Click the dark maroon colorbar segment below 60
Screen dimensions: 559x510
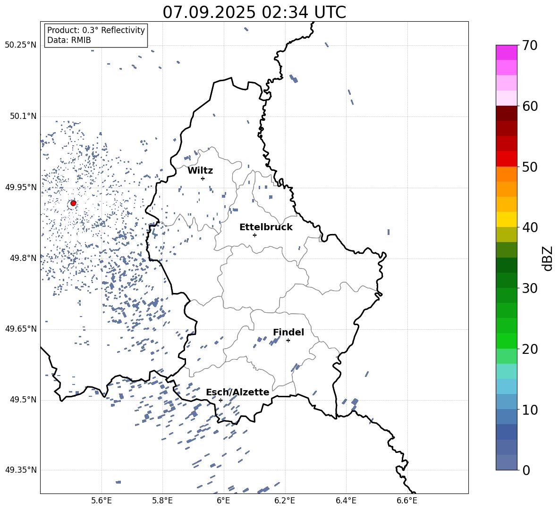(x=507, y=113)
